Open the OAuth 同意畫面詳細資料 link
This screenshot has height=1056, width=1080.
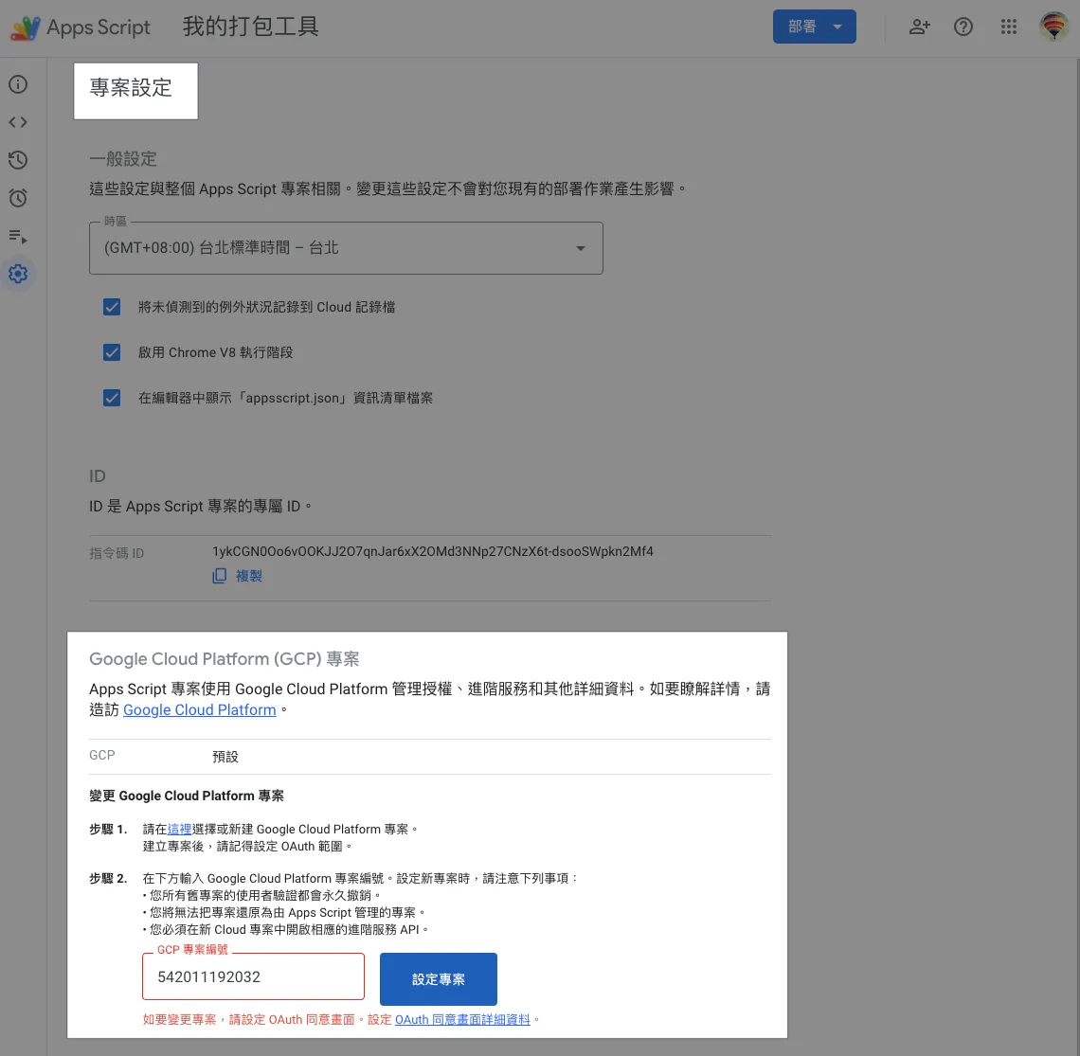tap(462, 1020)
